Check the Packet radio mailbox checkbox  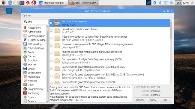click(51, 30)
